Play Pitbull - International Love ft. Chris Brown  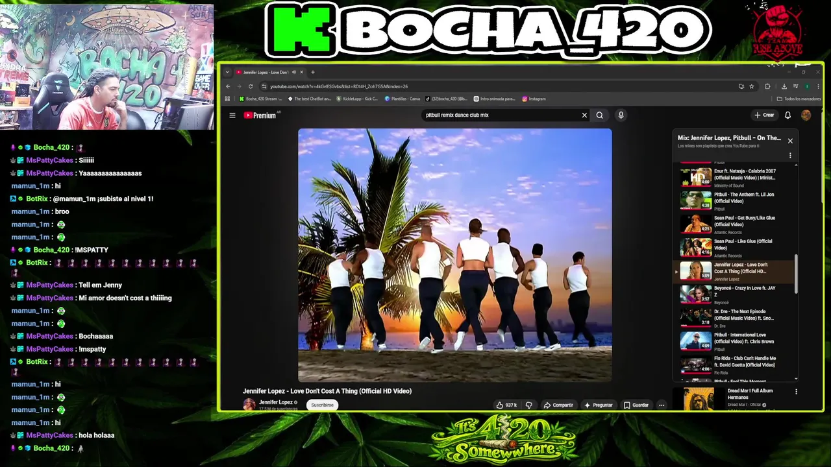(x=734, y=341)
